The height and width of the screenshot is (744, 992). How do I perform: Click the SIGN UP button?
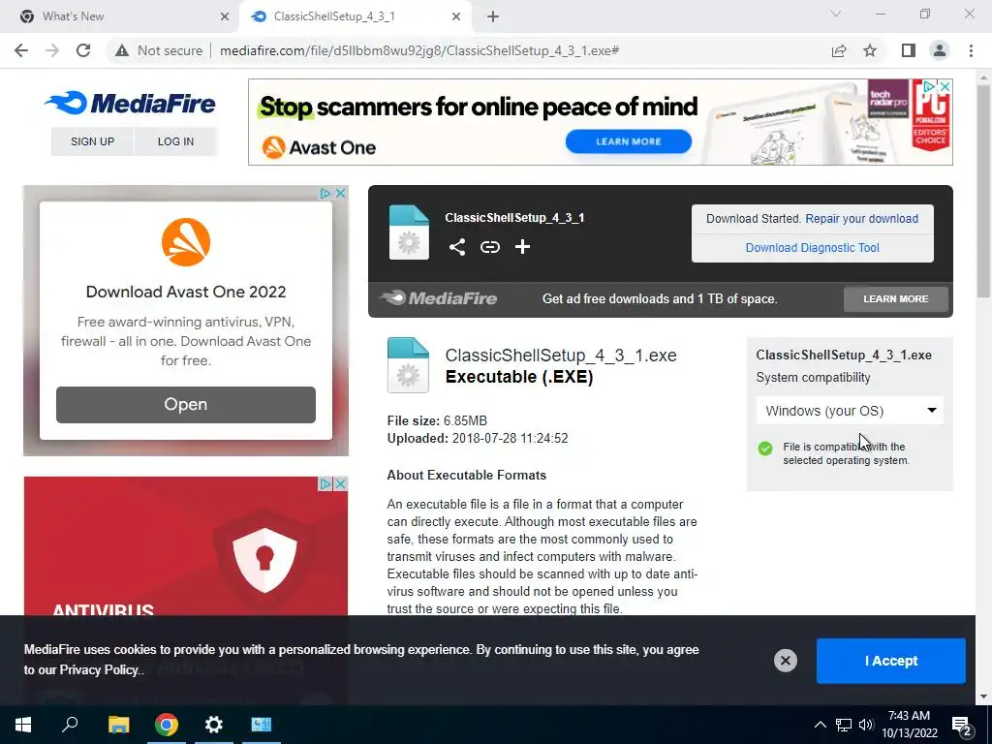coord(92,141)
